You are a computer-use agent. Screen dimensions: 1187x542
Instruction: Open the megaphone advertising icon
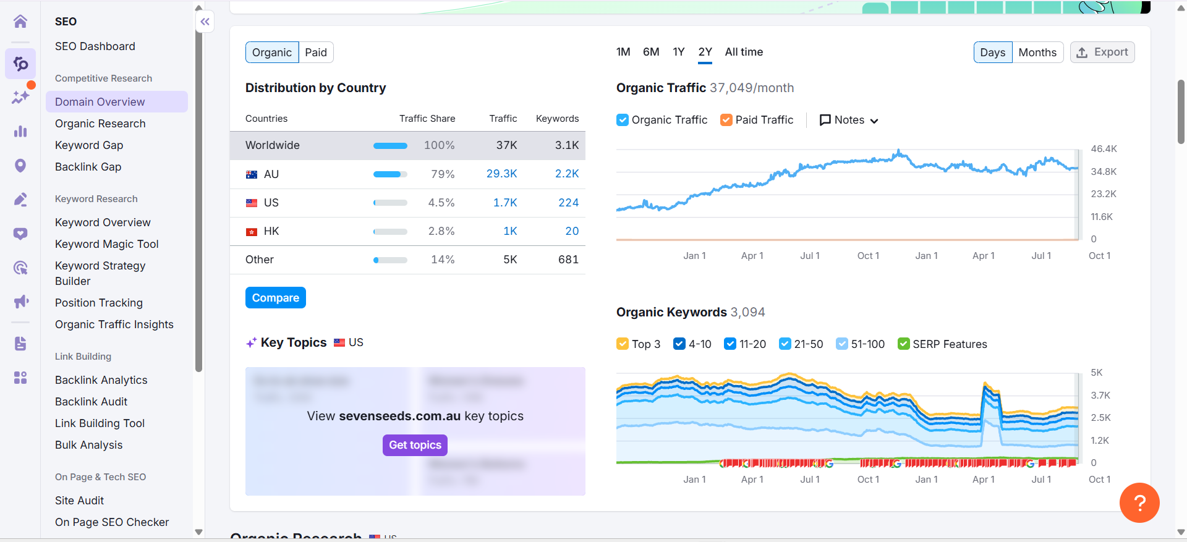click(x=20, y=302)
